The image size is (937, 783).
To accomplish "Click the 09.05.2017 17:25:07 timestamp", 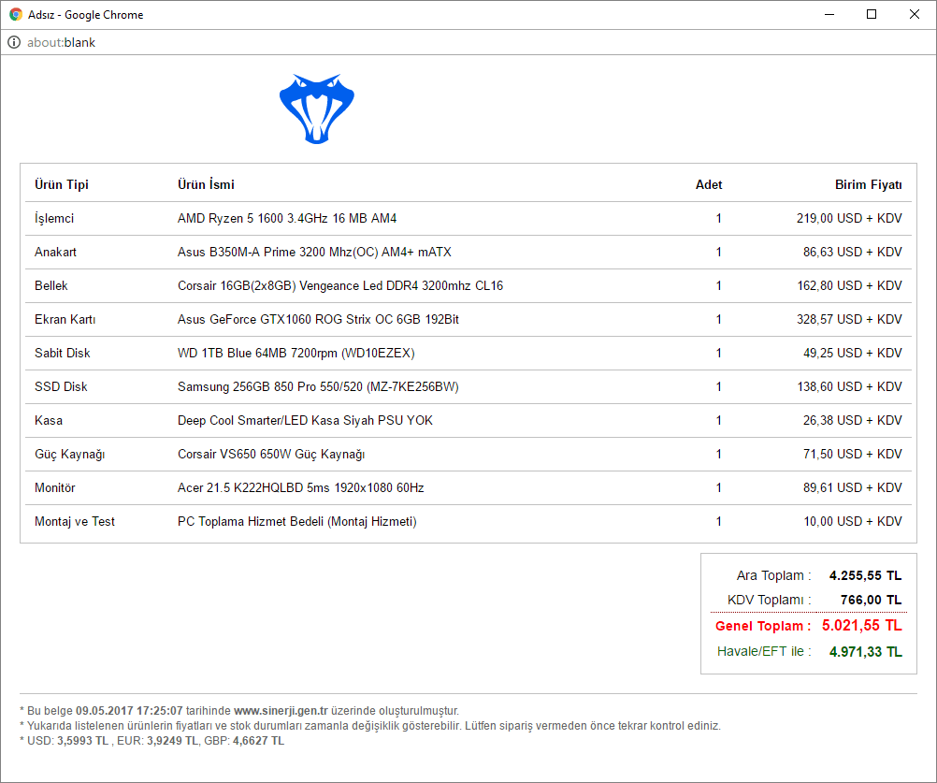I will (x=129, y=711).
